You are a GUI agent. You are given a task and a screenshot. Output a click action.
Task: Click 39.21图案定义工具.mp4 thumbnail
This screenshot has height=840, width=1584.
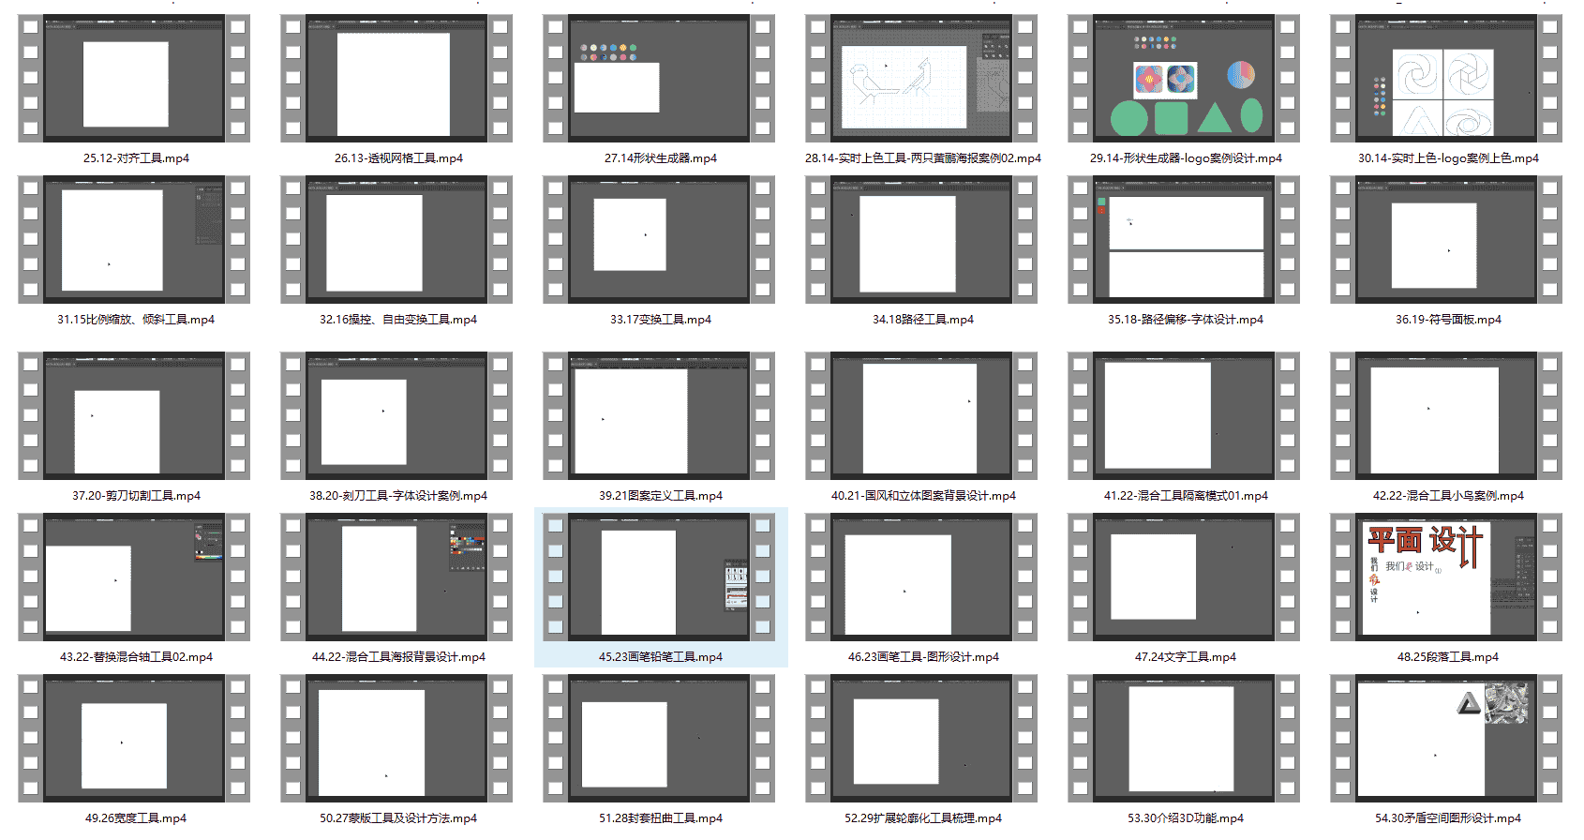[x=659, y=416]
